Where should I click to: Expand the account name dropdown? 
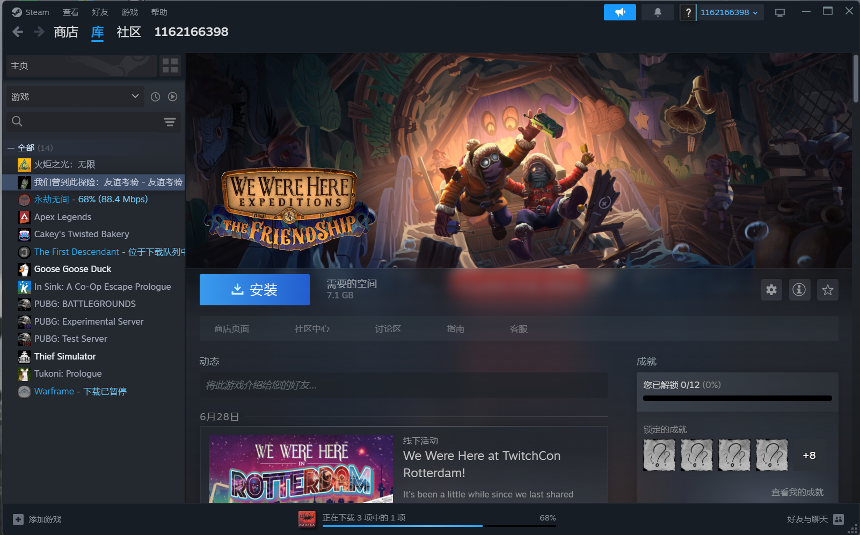point(729,12)
